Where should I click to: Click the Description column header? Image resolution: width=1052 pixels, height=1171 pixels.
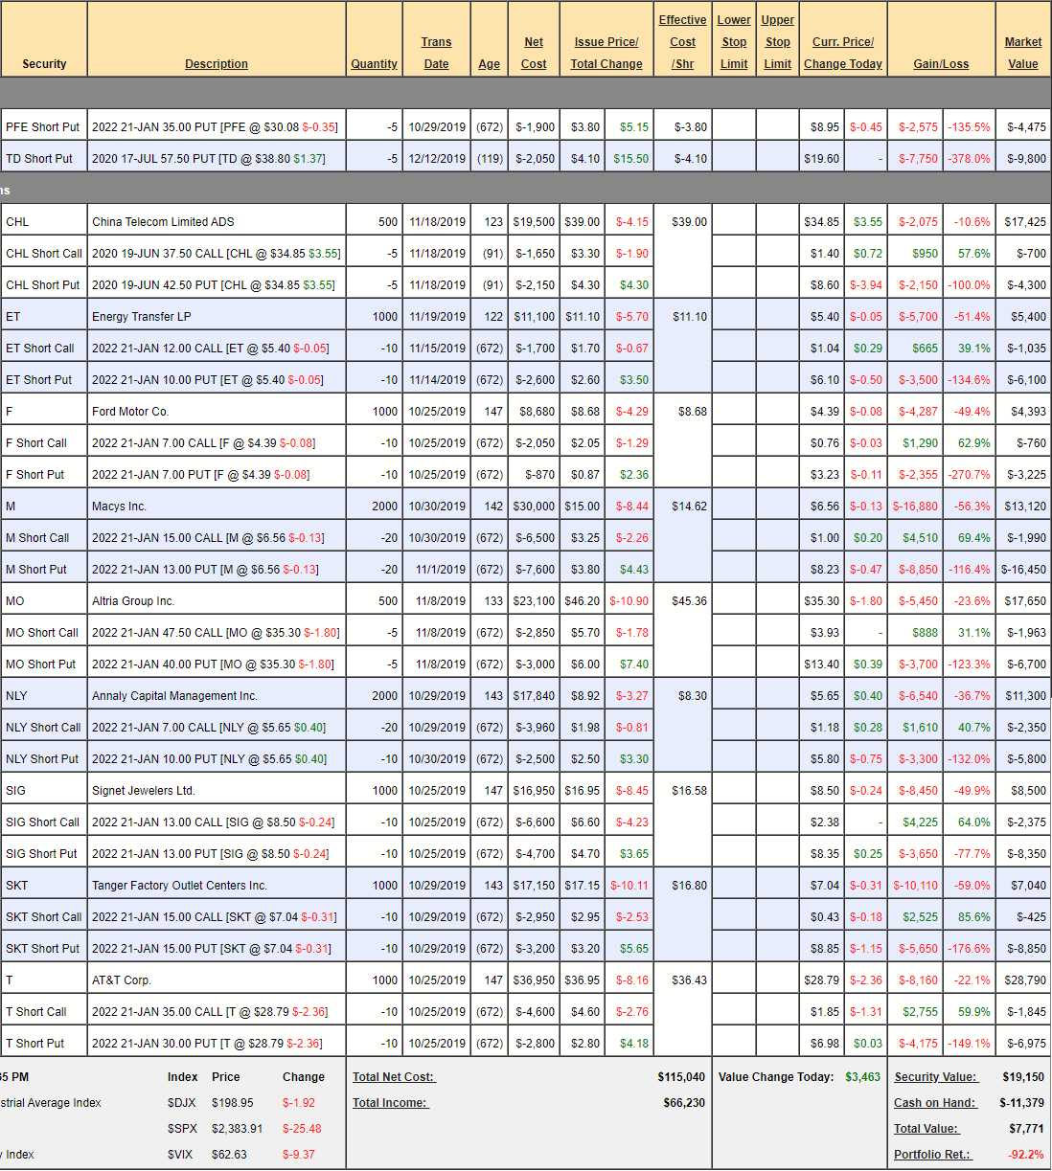(216, 64)
